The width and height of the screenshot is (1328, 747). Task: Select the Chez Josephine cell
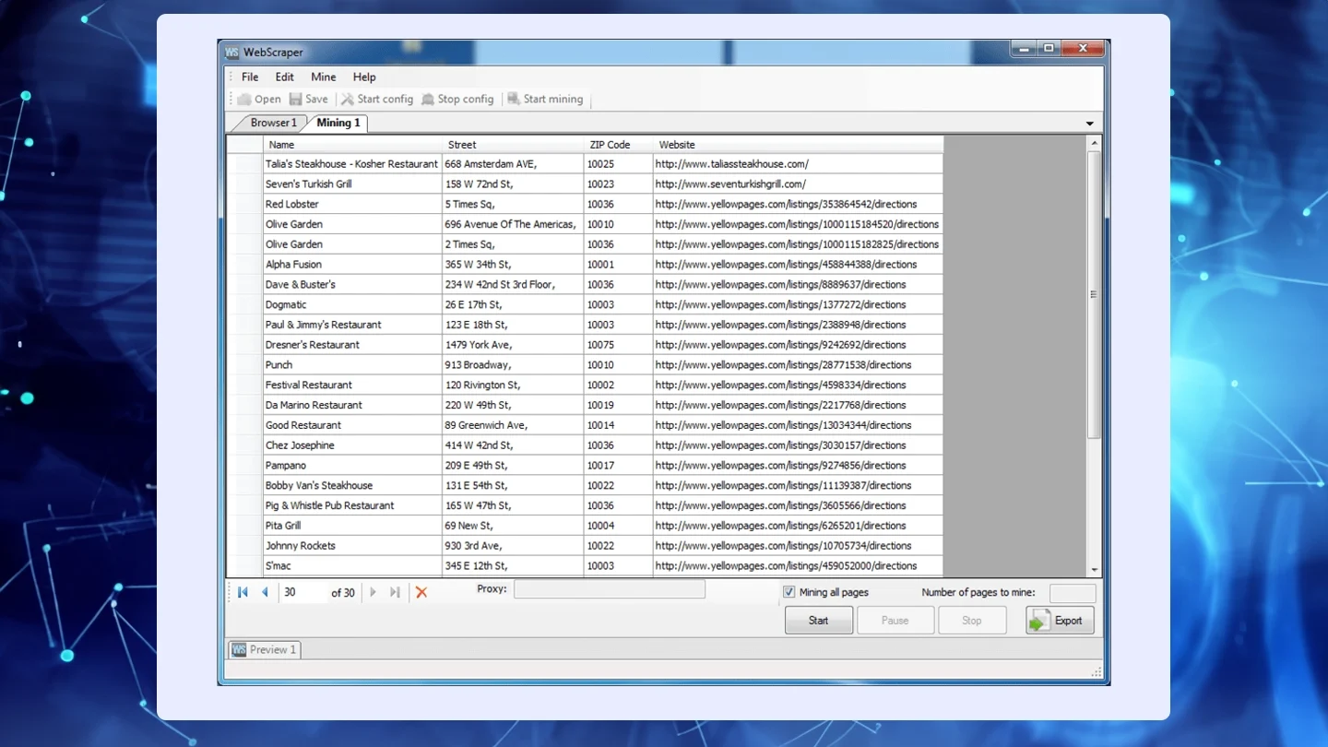pyautogui.click(x=352, y=445)
